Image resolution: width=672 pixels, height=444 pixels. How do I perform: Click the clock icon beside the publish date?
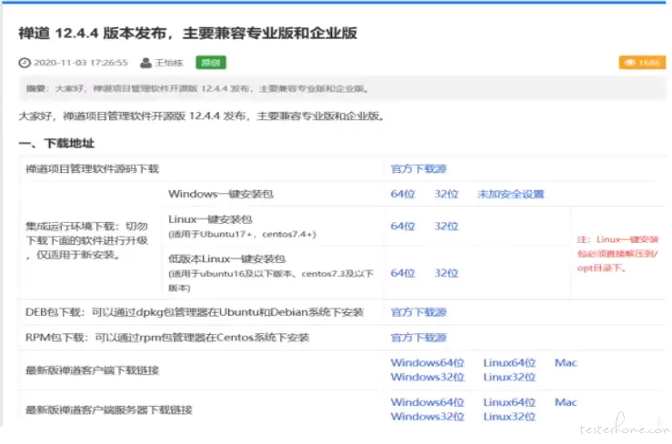(x=25, y=63)
